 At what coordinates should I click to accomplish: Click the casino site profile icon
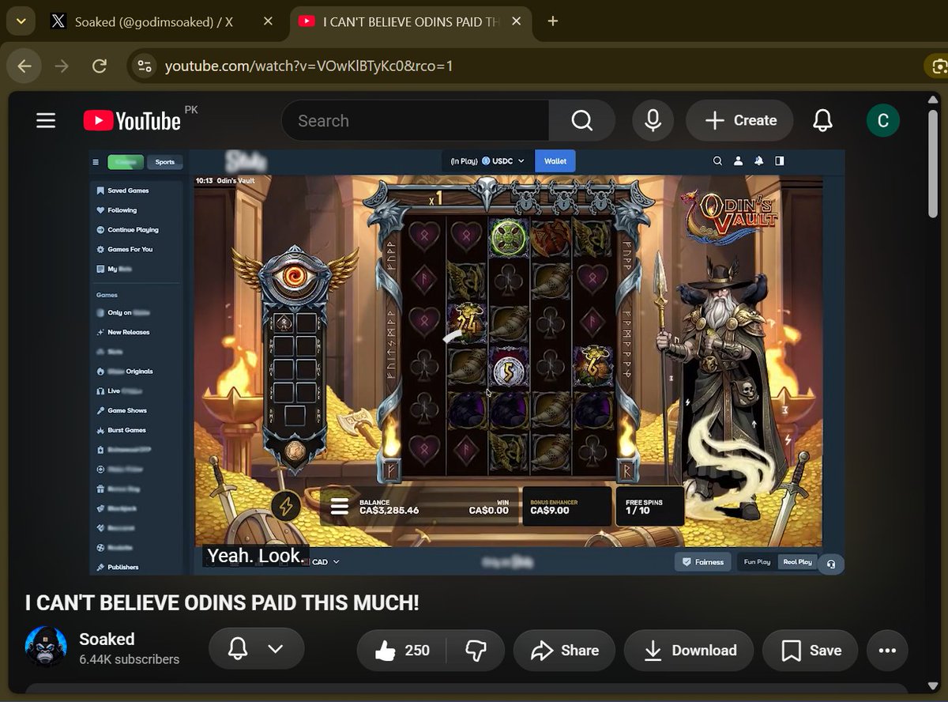coord(738,160)
